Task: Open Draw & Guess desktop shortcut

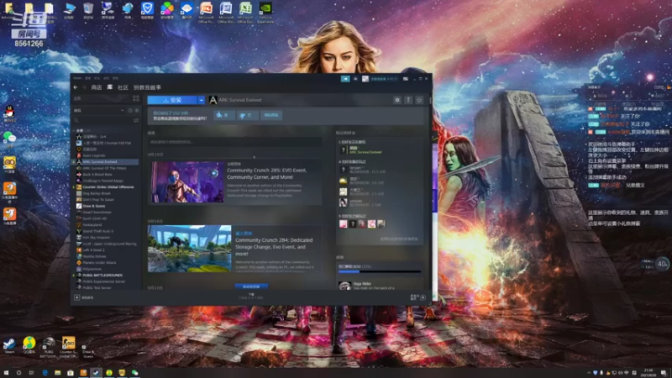Action: [88, 349]
